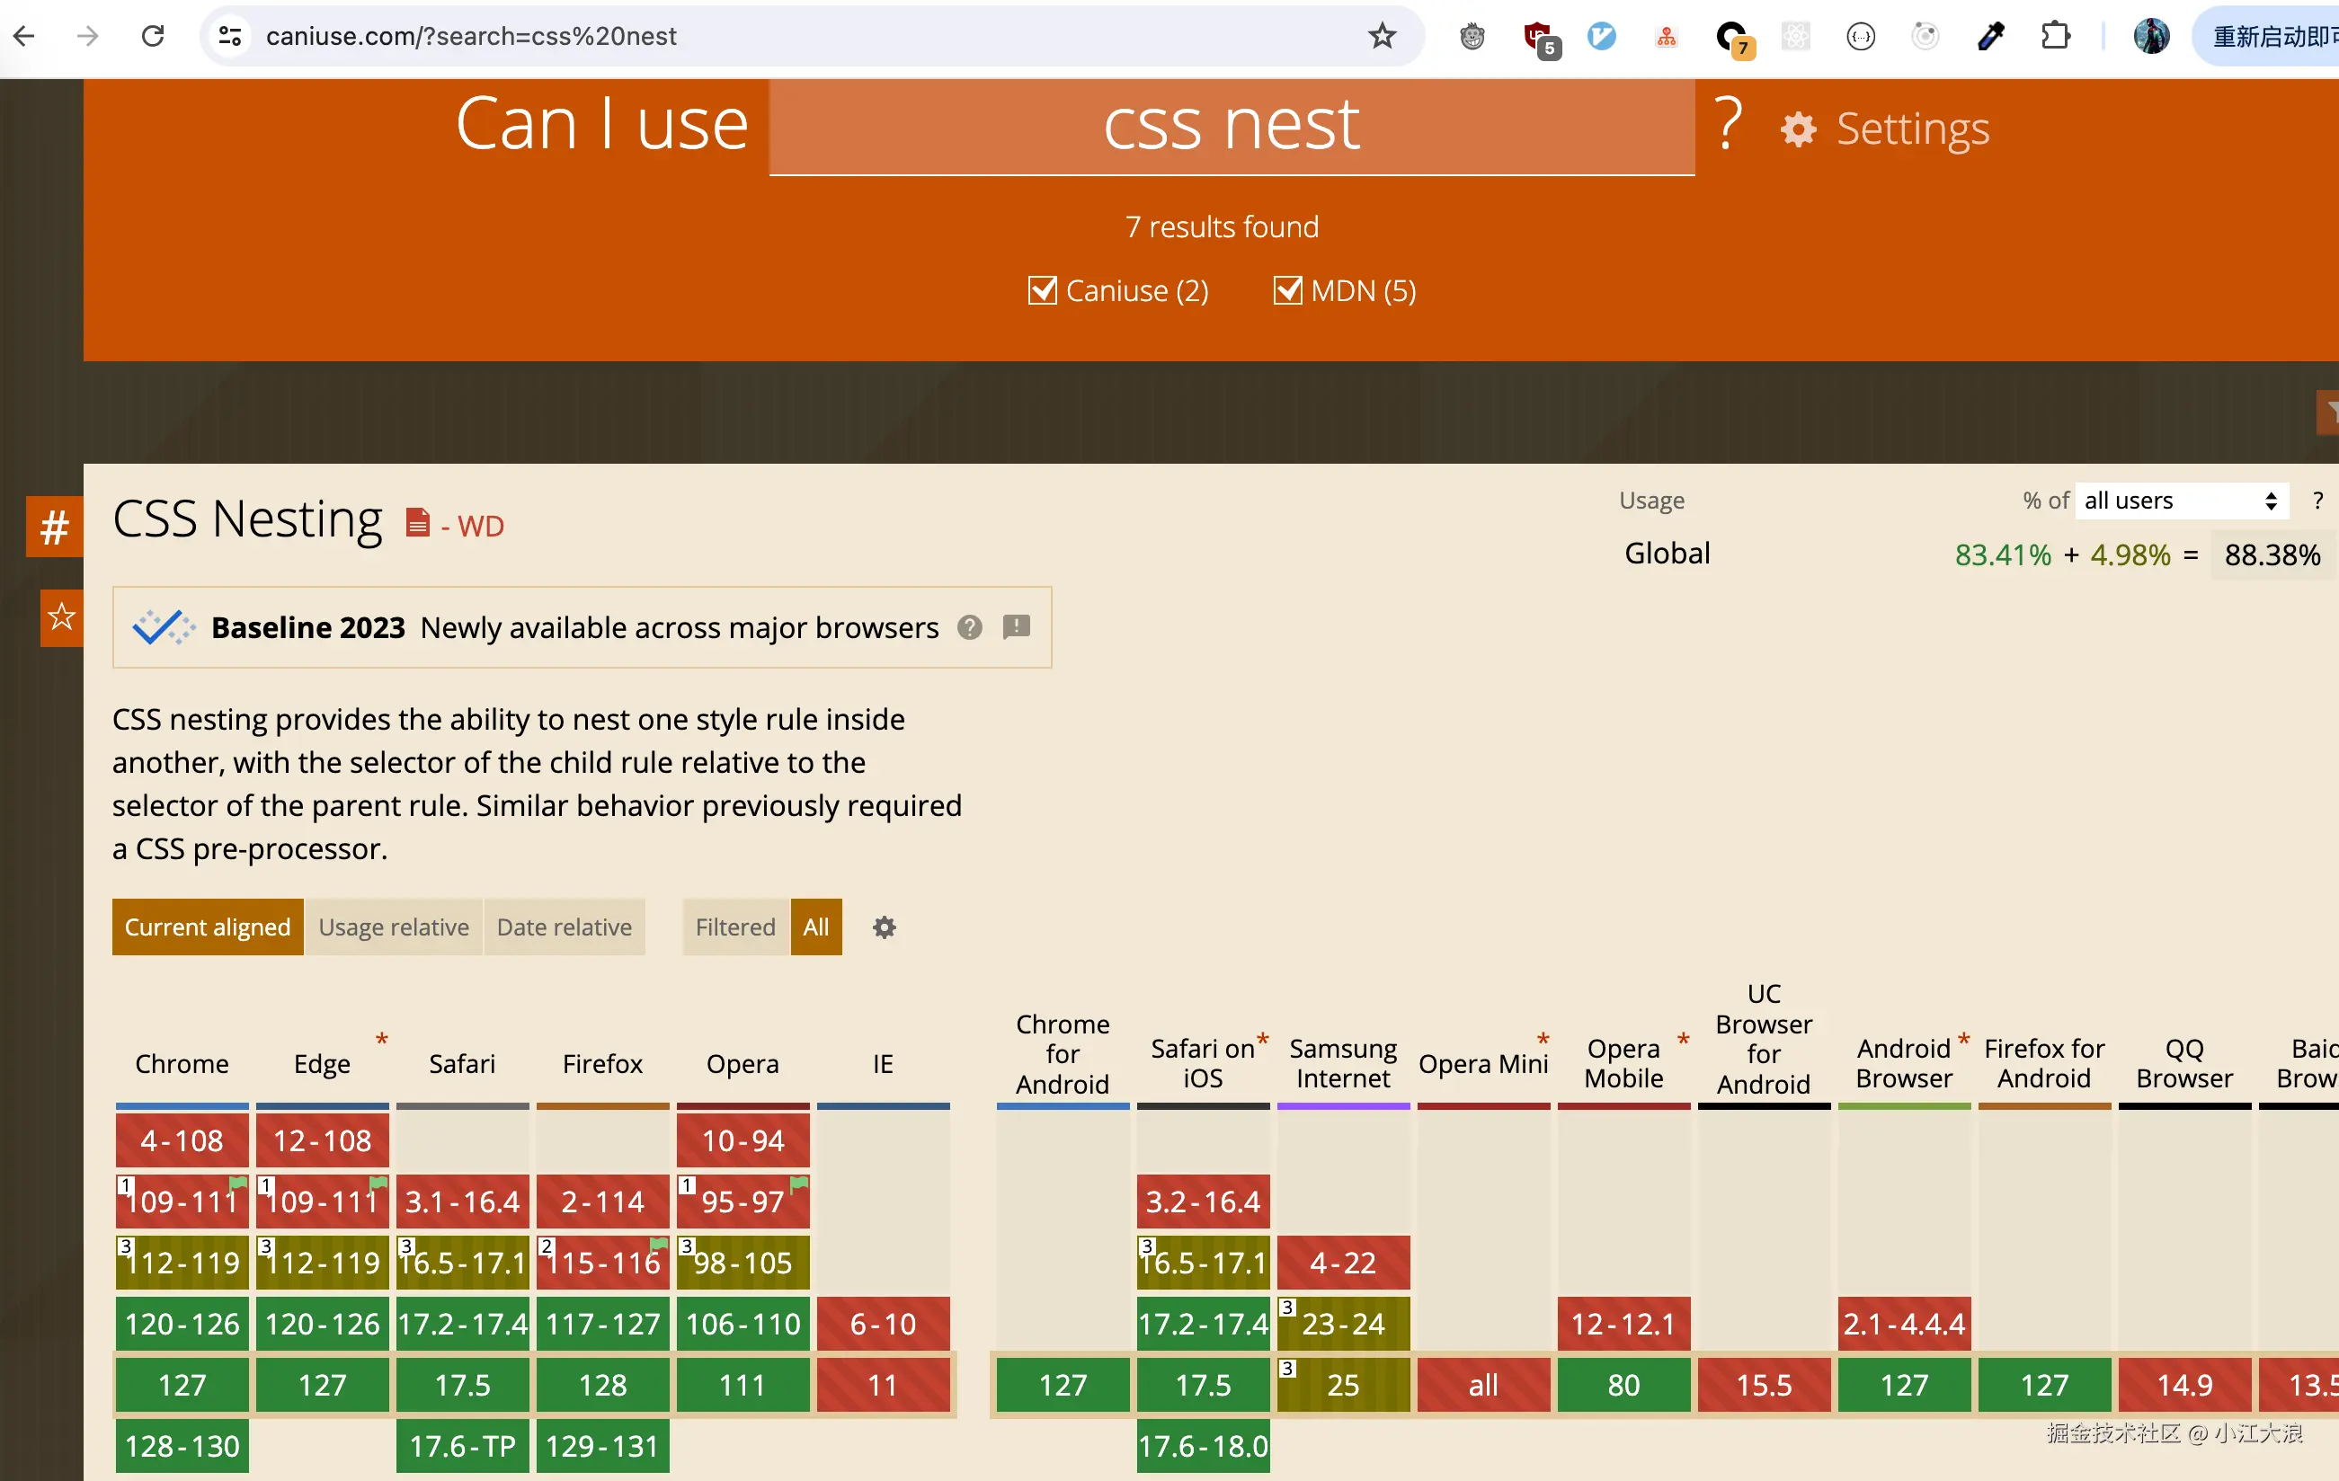Image resolution: width=2339 pixels, height=1481 pixels.
Task: Click the orange hash permalink icon
Action: 55,528
